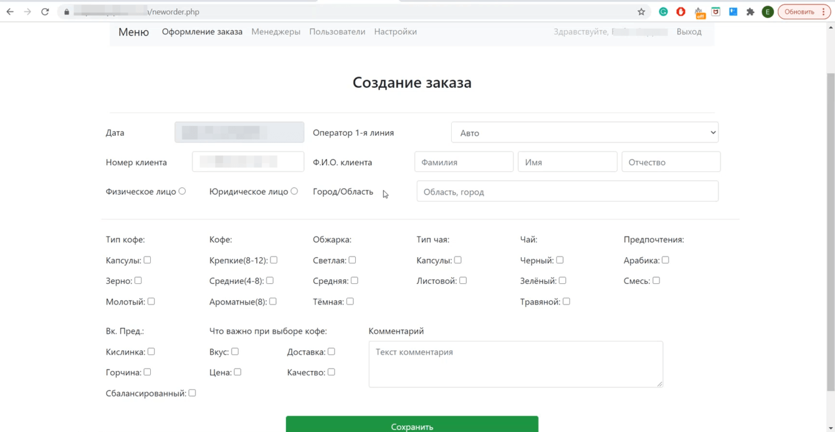Open the green profile avatar E

pos(768,12)
